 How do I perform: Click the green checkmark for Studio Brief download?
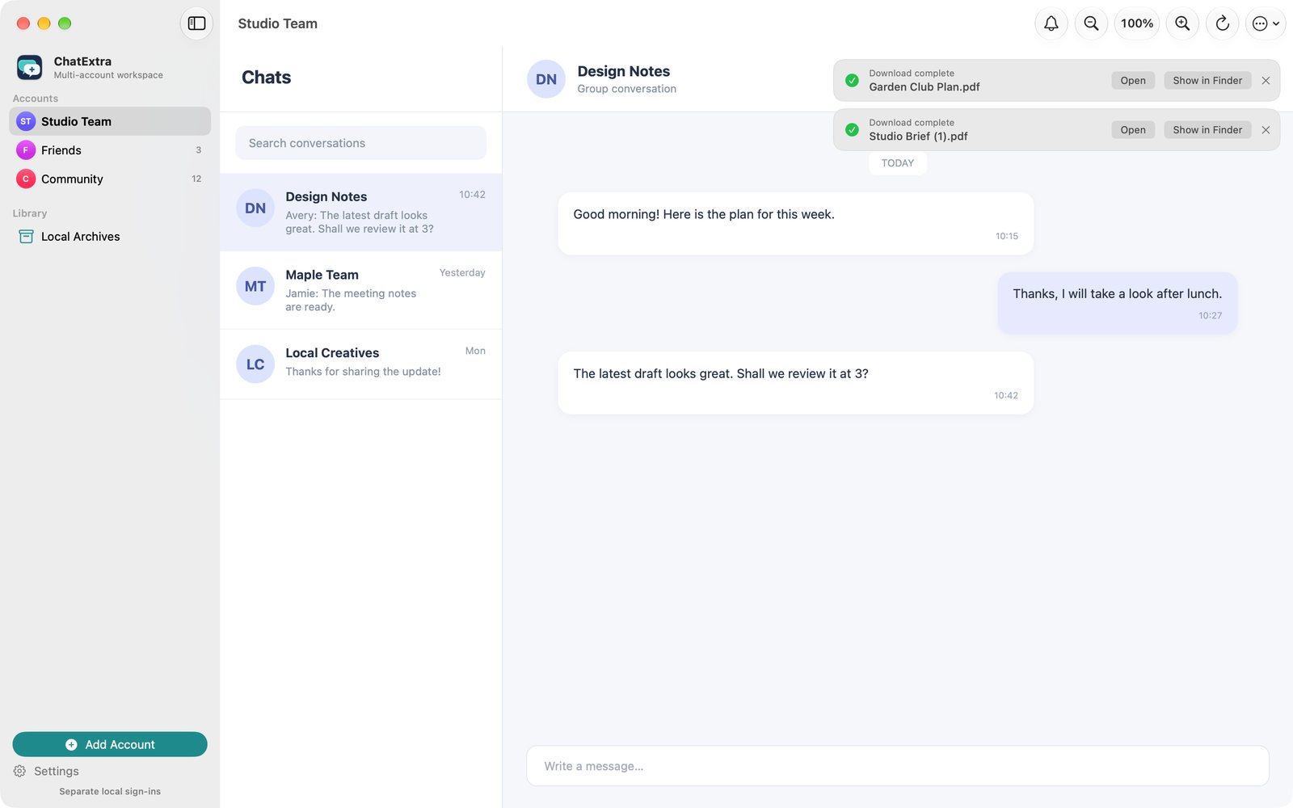852,130
